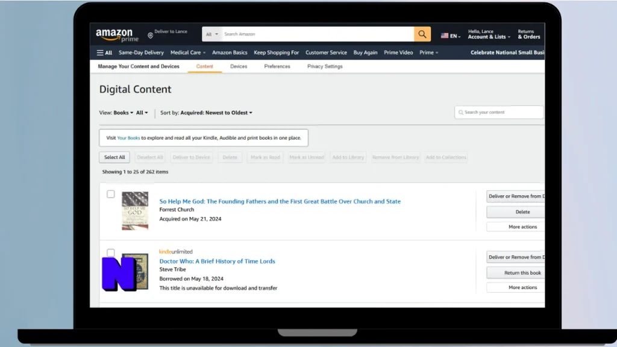617x347 pixels.
Task: Click the Deselect All button
Action: pyautogui.click(x=149, y=157)
